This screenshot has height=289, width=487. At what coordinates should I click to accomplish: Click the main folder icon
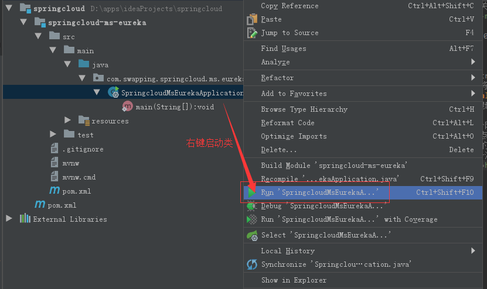[x=69, y=50]
